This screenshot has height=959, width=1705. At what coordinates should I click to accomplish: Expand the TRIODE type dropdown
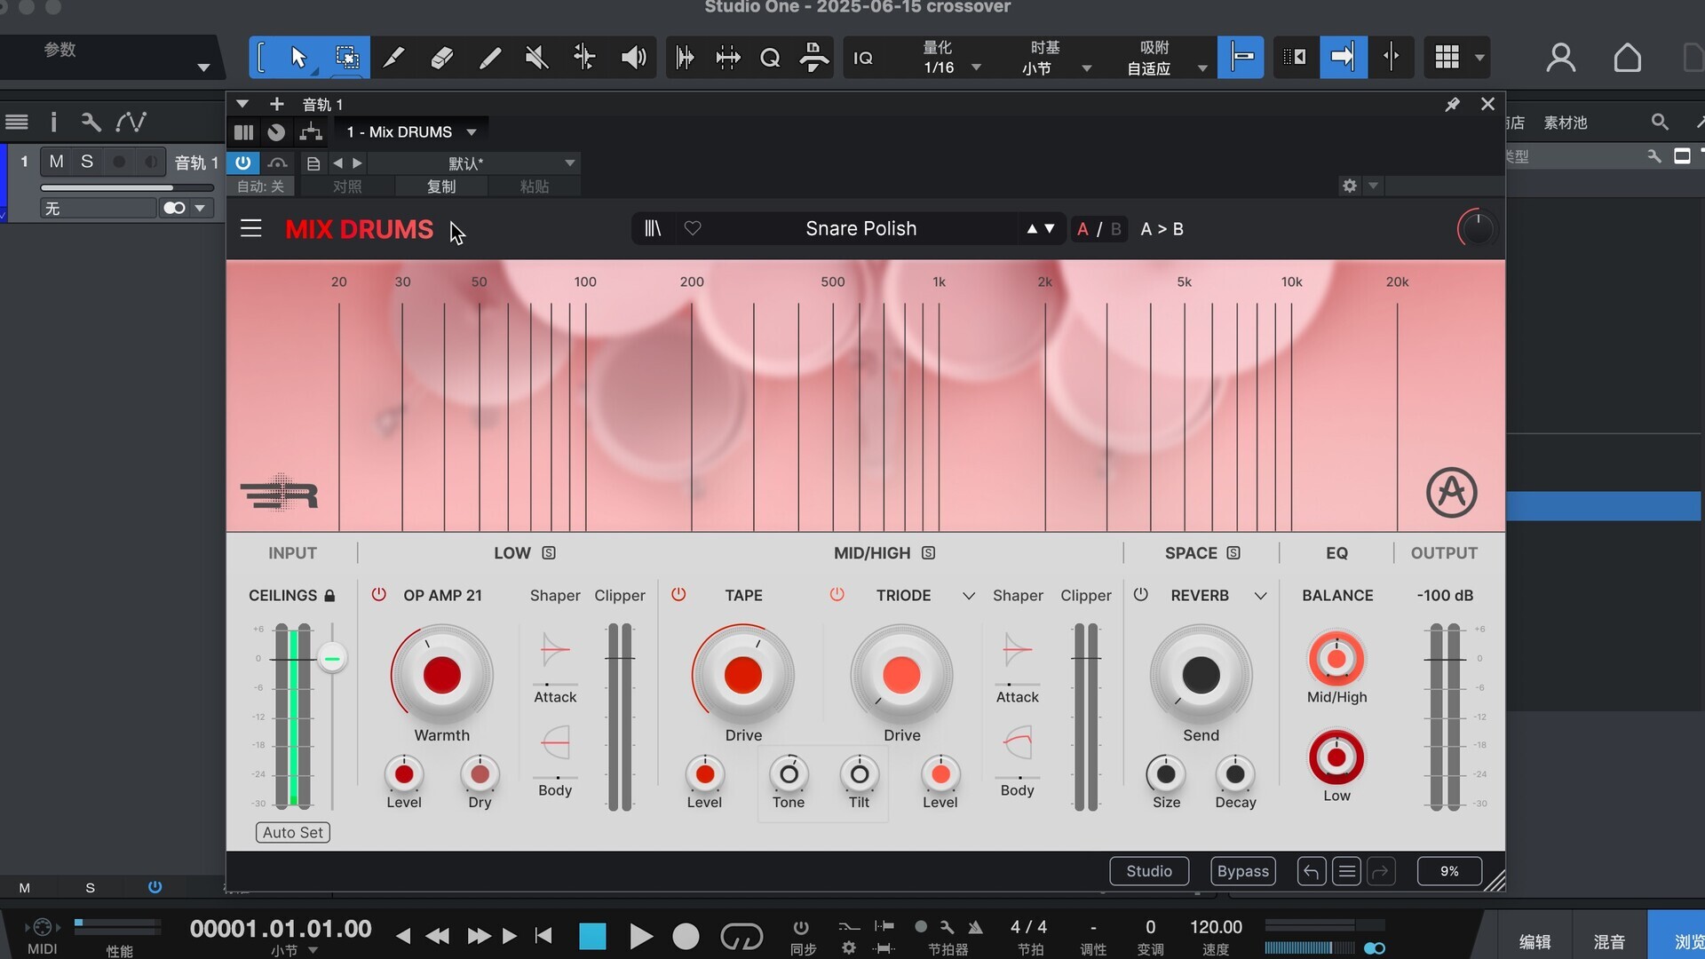pyautogui.click(x=969, y=596)
